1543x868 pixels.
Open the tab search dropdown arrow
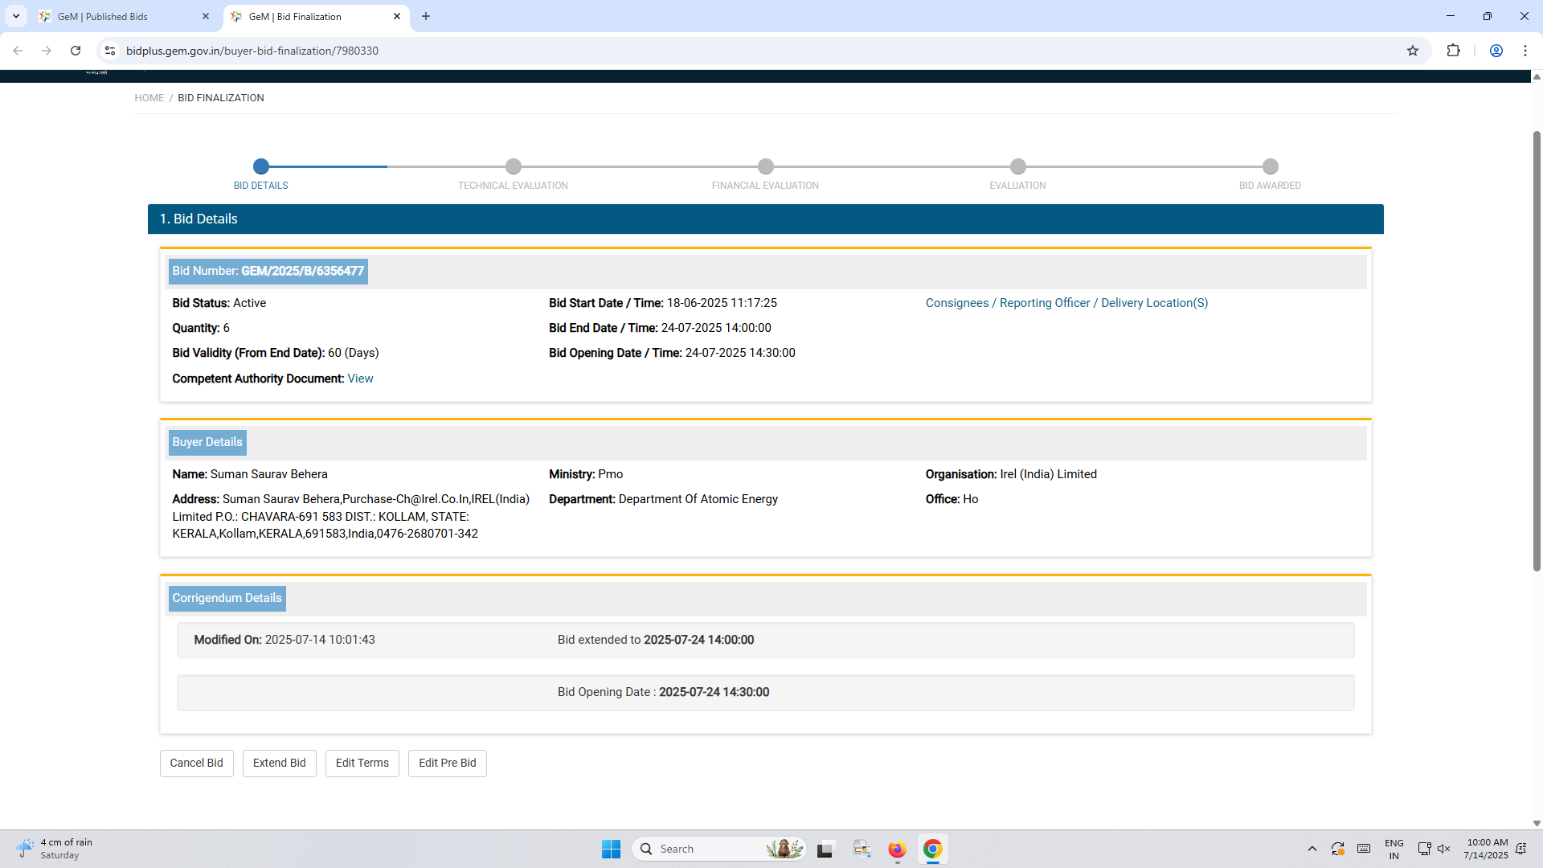(16, 16)
